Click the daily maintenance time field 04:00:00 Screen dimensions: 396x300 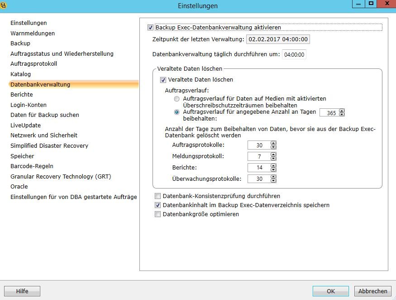coord(294,55)
